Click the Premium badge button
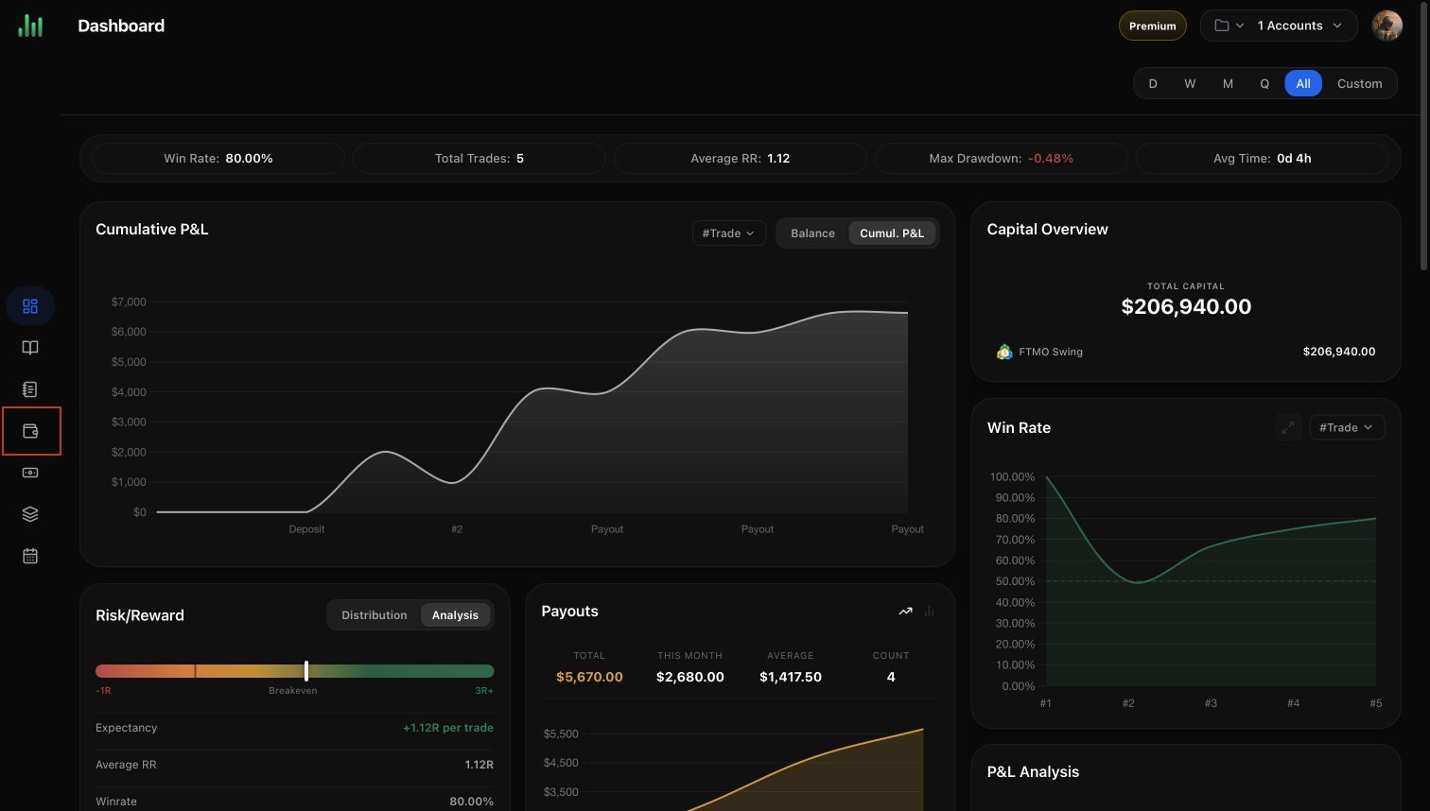This screenshot has width=1430, height=811. pyautogui.click(x=1153, y=26)
